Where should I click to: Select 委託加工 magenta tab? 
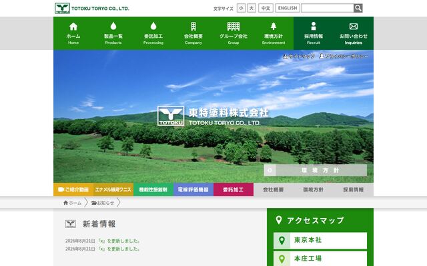pyautogui.click(x=234, y=190)
